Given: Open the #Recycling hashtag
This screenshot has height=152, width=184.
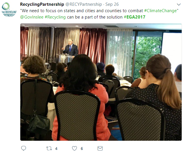Looking at the screenshot, I should pos(55,17).
